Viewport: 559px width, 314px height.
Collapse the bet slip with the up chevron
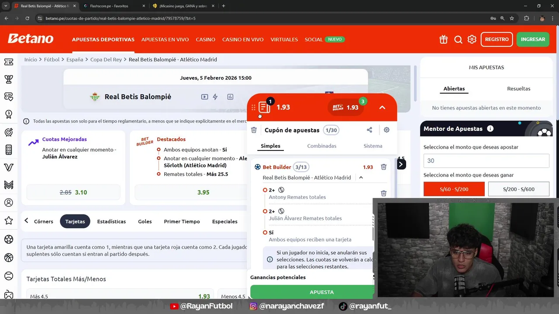(x=382, y=107)
